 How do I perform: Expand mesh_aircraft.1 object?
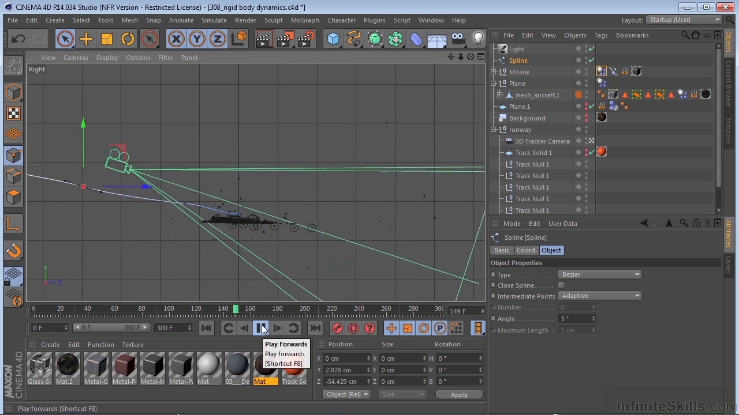click(x=500, y=95)
